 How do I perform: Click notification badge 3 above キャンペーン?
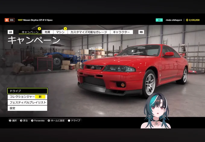click(x=39, y=29)
